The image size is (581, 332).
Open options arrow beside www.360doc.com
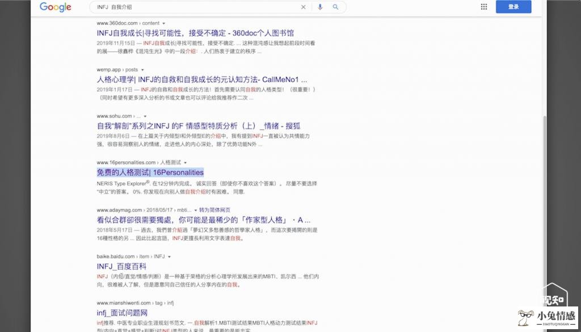pos(164,23)
